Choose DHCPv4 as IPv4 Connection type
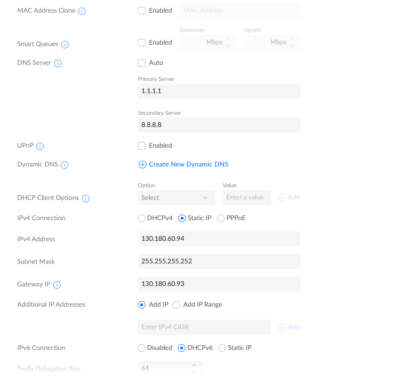Screen dimensions: 417x381 pyautogui.click(x=142, y=218)
